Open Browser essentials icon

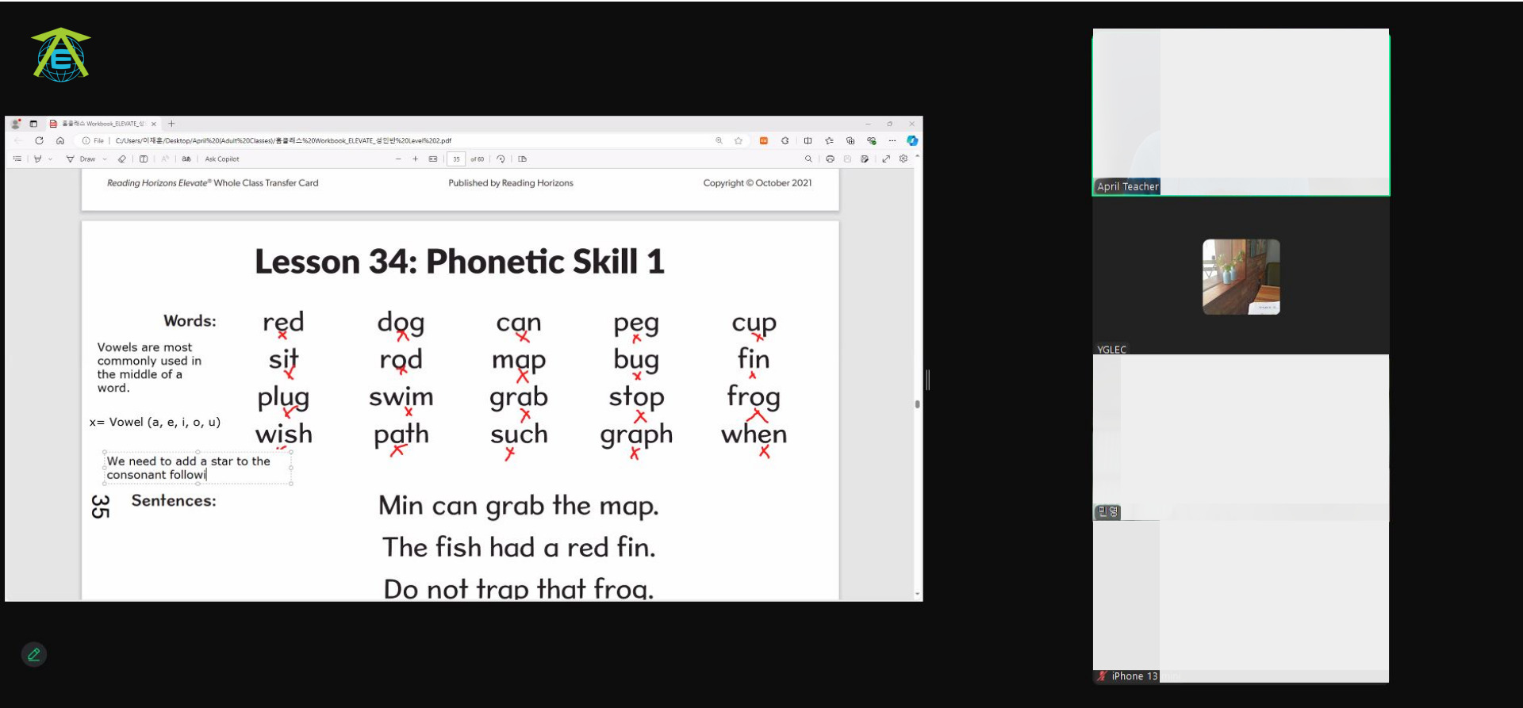point(872,140)
